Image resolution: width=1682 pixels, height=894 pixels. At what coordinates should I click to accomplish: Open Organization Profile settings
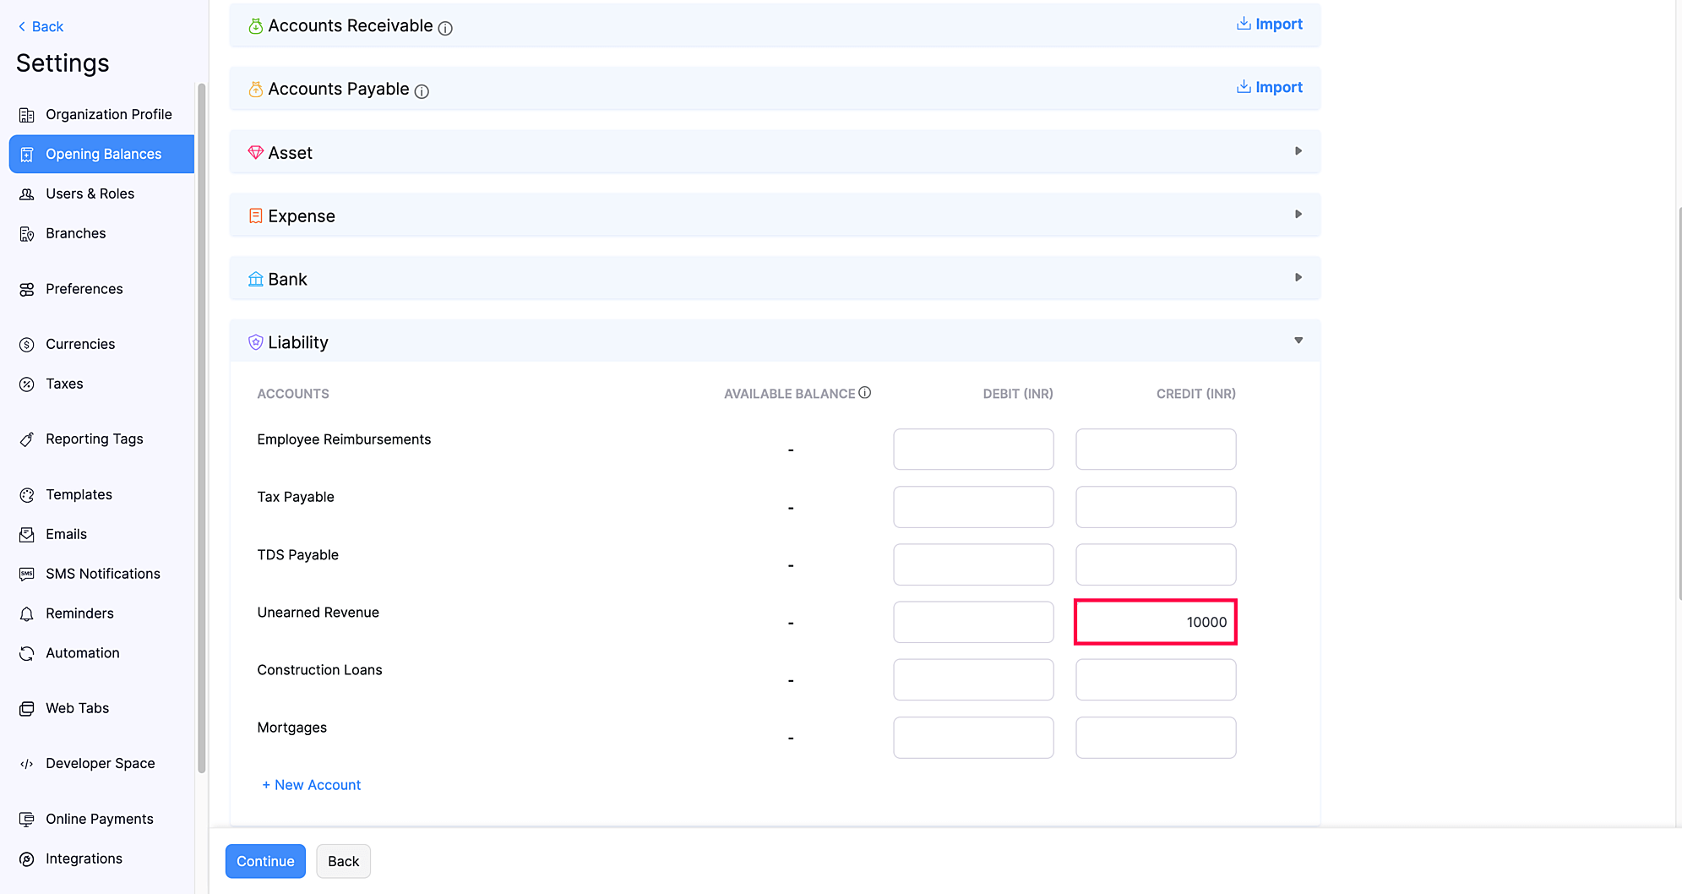[109, 114]
